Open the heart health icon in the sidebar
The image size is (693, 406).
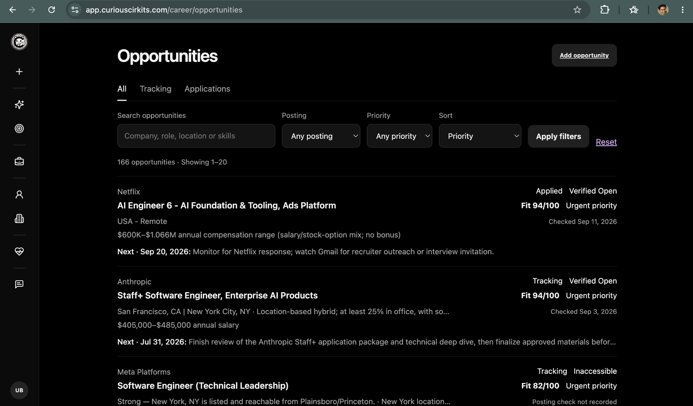19,251
